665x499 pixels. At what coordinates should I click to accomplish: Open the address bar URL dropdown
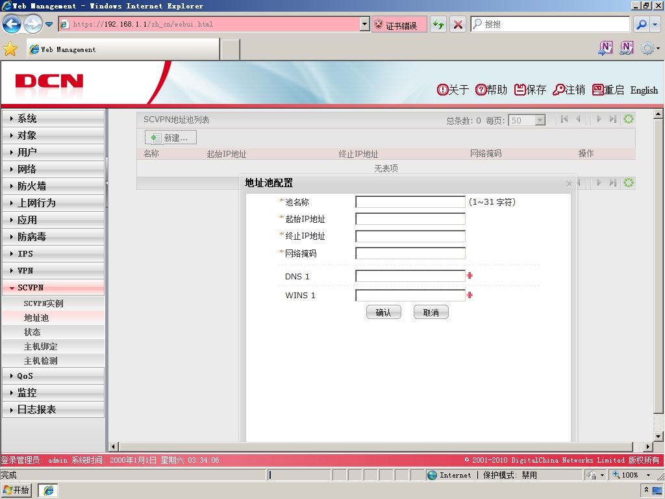(x=365, y=24)
